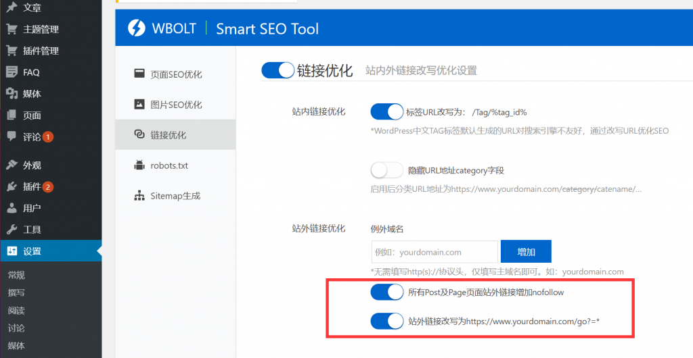
Task: Open the 评论 menu item
Action: tap(32, 136)
